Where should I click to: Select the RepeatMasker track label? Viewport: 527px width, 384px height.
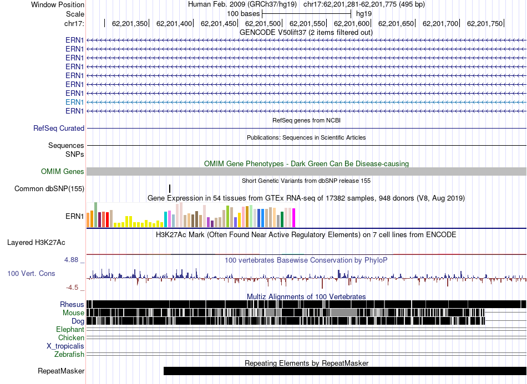pos(61,371)
